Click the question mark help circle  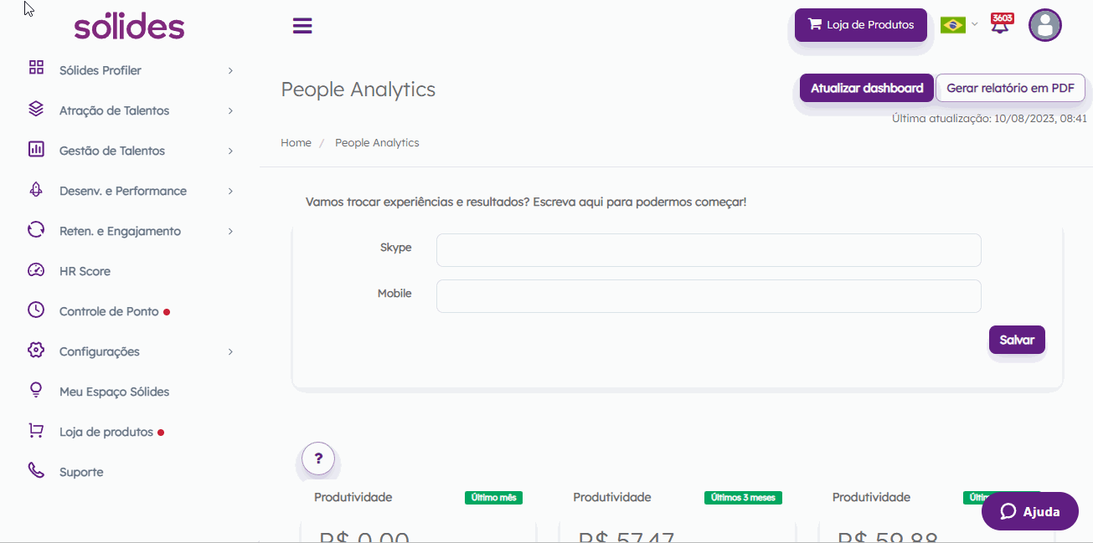tap(318, 458)
